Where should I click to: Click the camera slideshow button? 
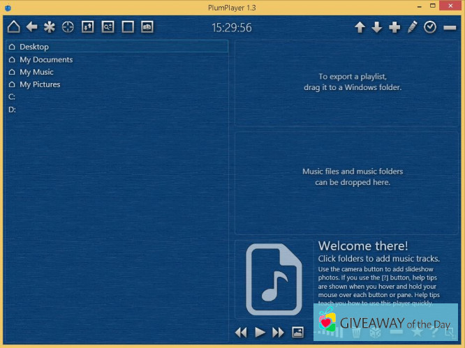tap(147, 27)
